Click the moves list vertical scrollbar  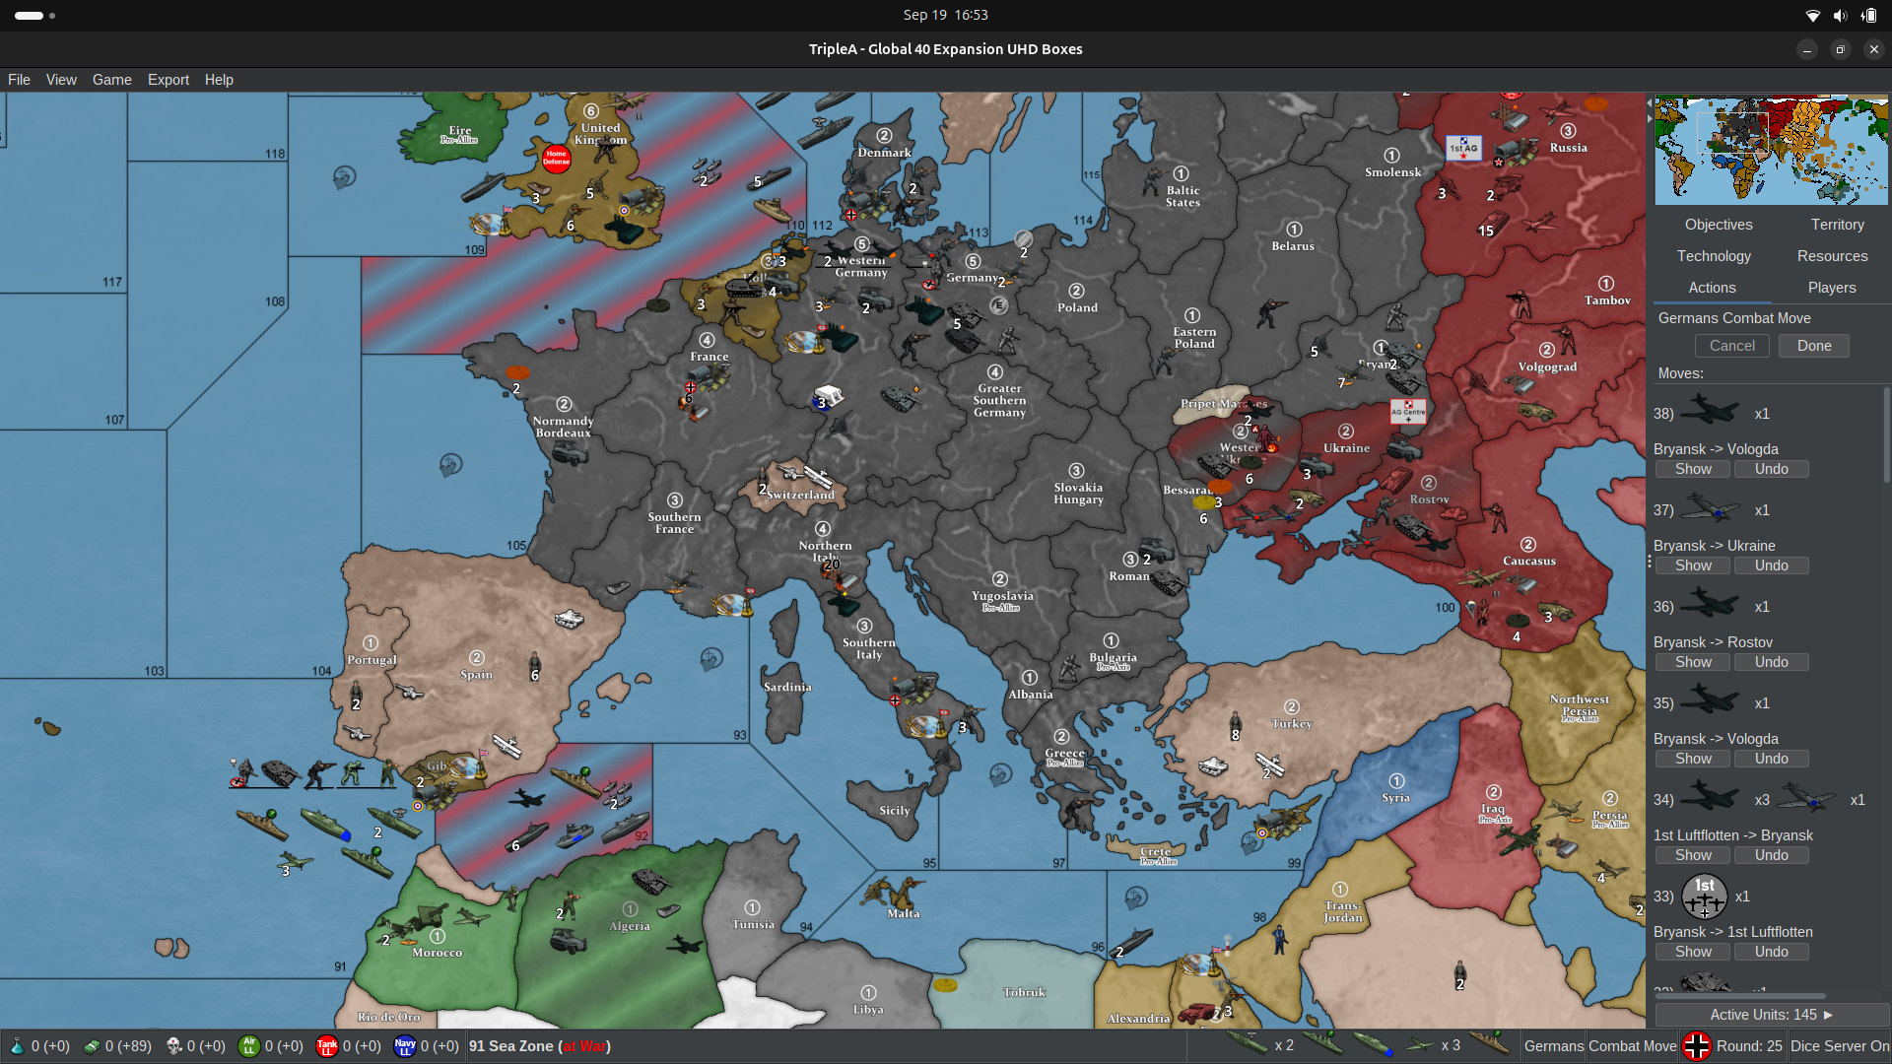tap(1886, 433)
